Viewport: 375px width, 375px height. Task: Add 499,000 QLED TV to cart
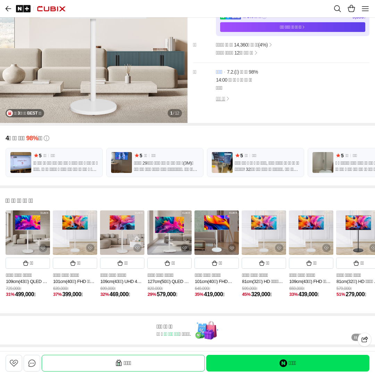[x=28, y=263]
